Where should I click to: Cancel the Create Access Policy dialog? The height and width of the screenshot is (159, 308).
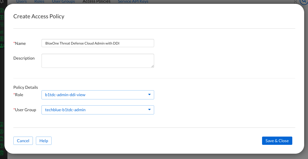click(23, 141)
